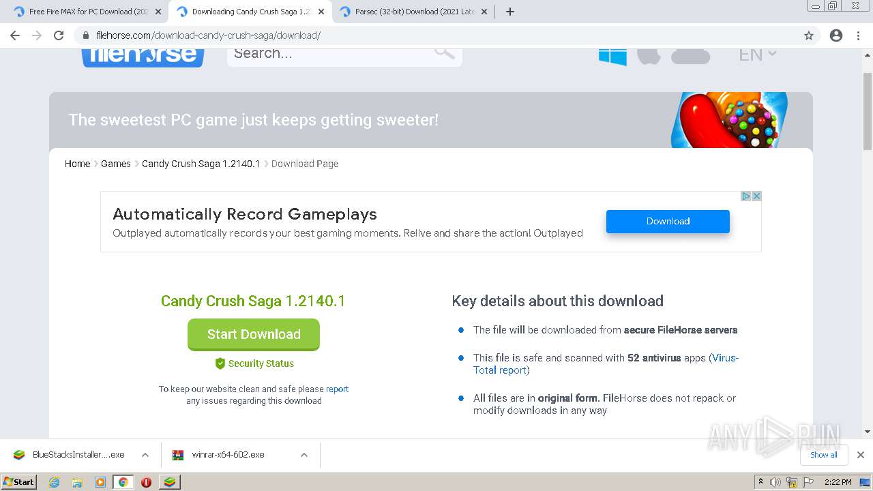The width and height of the screenshot is (873, 491).
Task: Click the AdChoices triangle icon on ad
Action: (x=746, y=196)
